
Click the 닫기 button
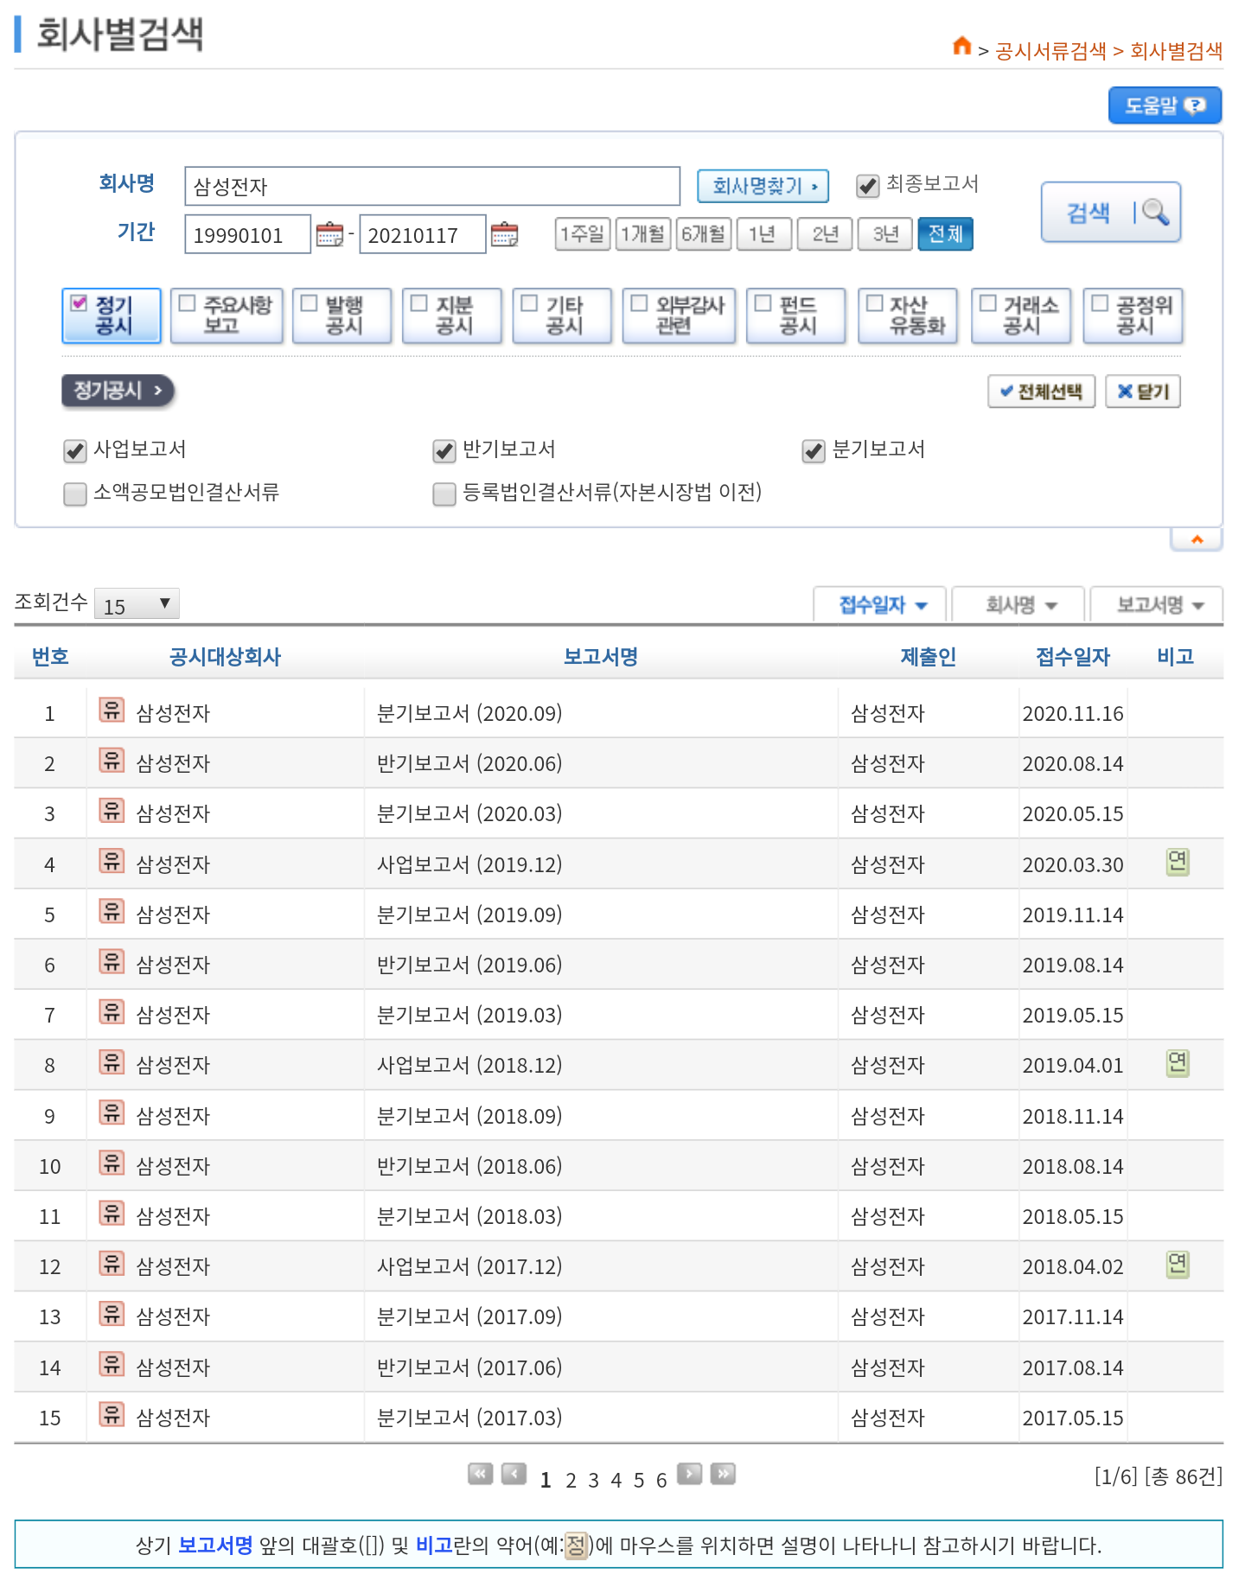tap(1143, 392)
